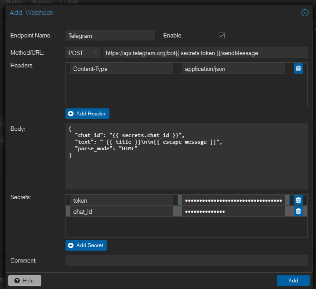Focus the Comment field

(186, 260)
